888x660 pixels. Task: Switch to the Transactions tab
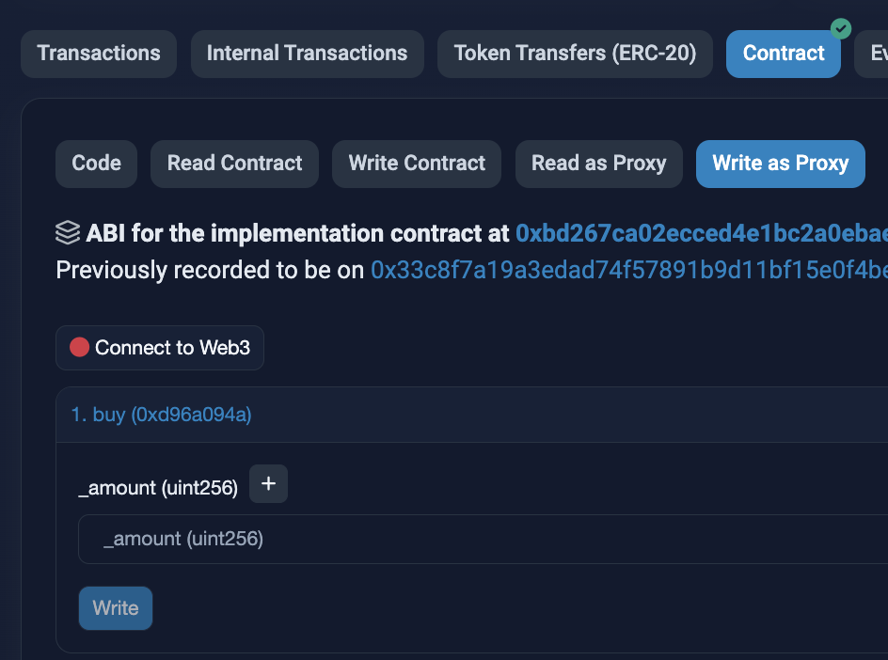point(98,54)
